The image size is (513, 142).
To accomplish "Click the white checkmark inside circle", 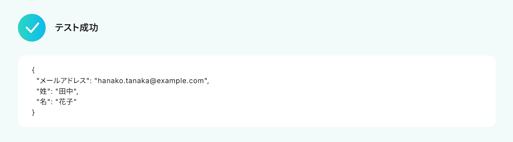I will point(32,28).
